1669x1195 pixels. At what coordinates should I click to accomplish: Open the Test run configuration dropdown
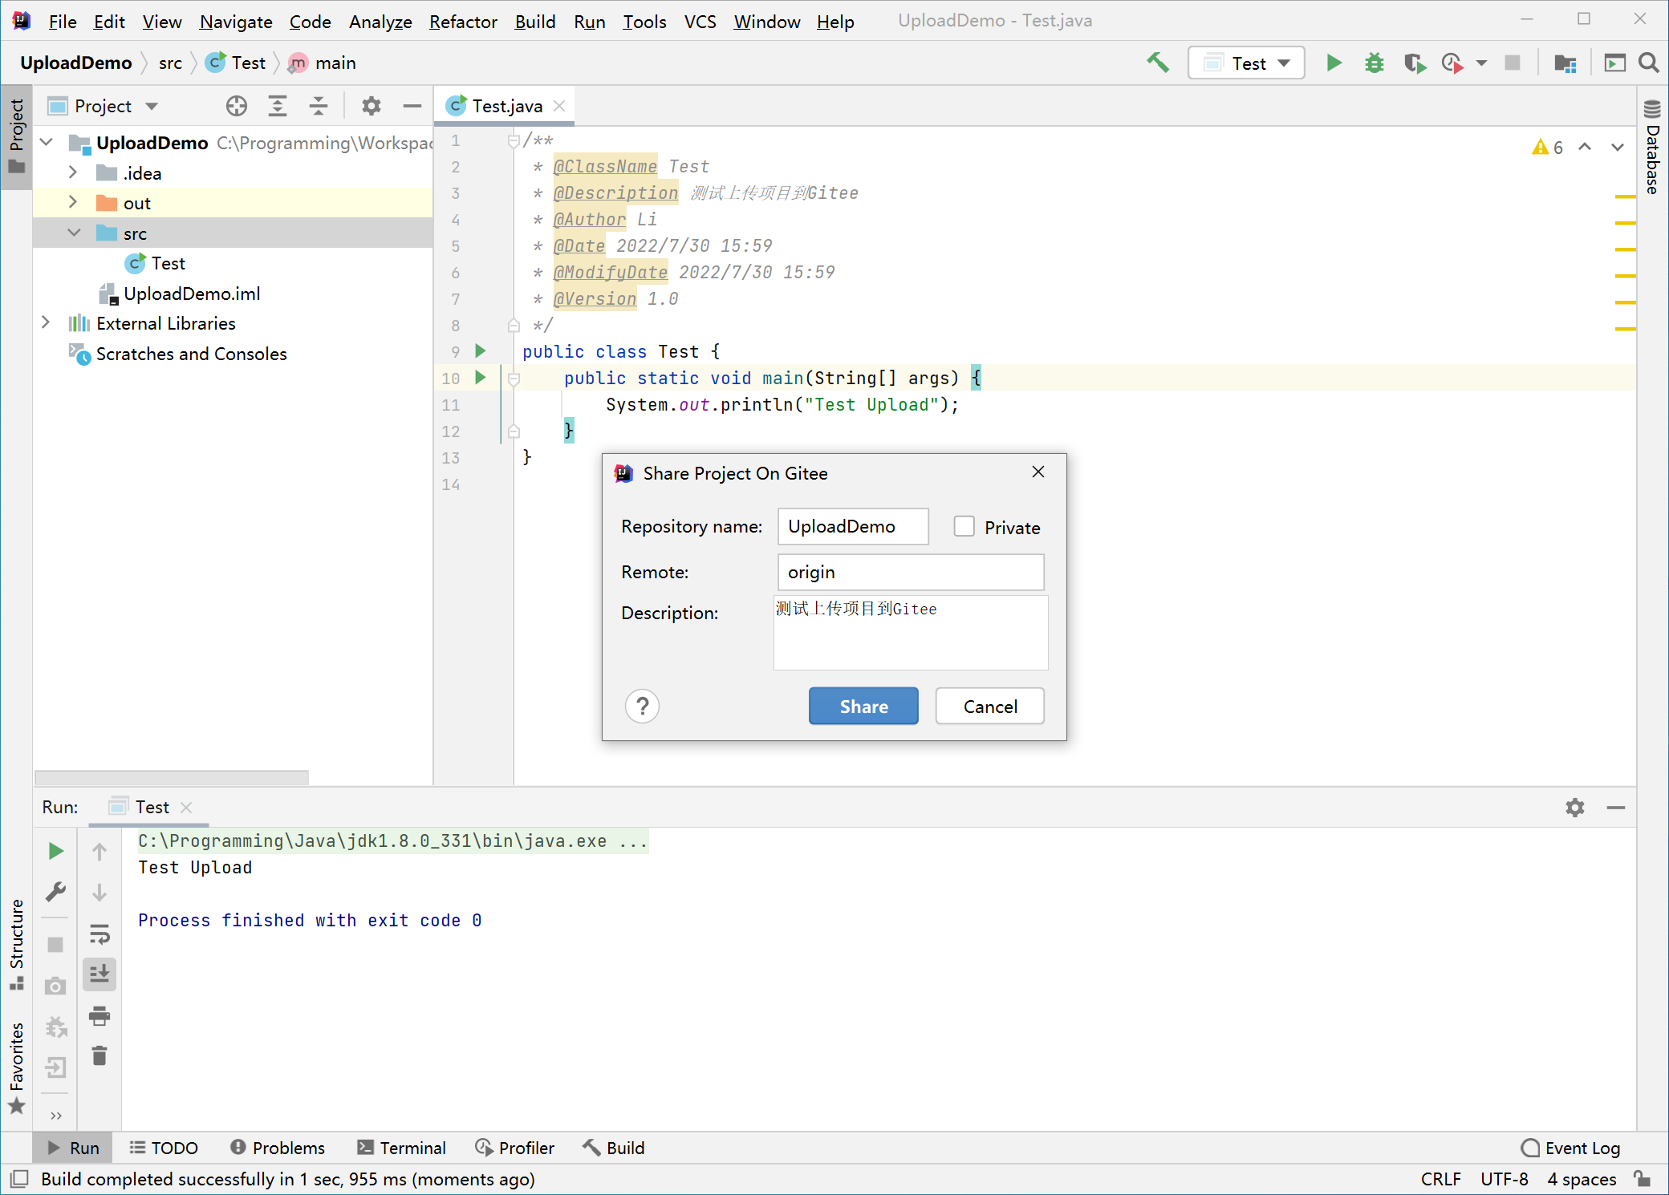click(1246, 63)
